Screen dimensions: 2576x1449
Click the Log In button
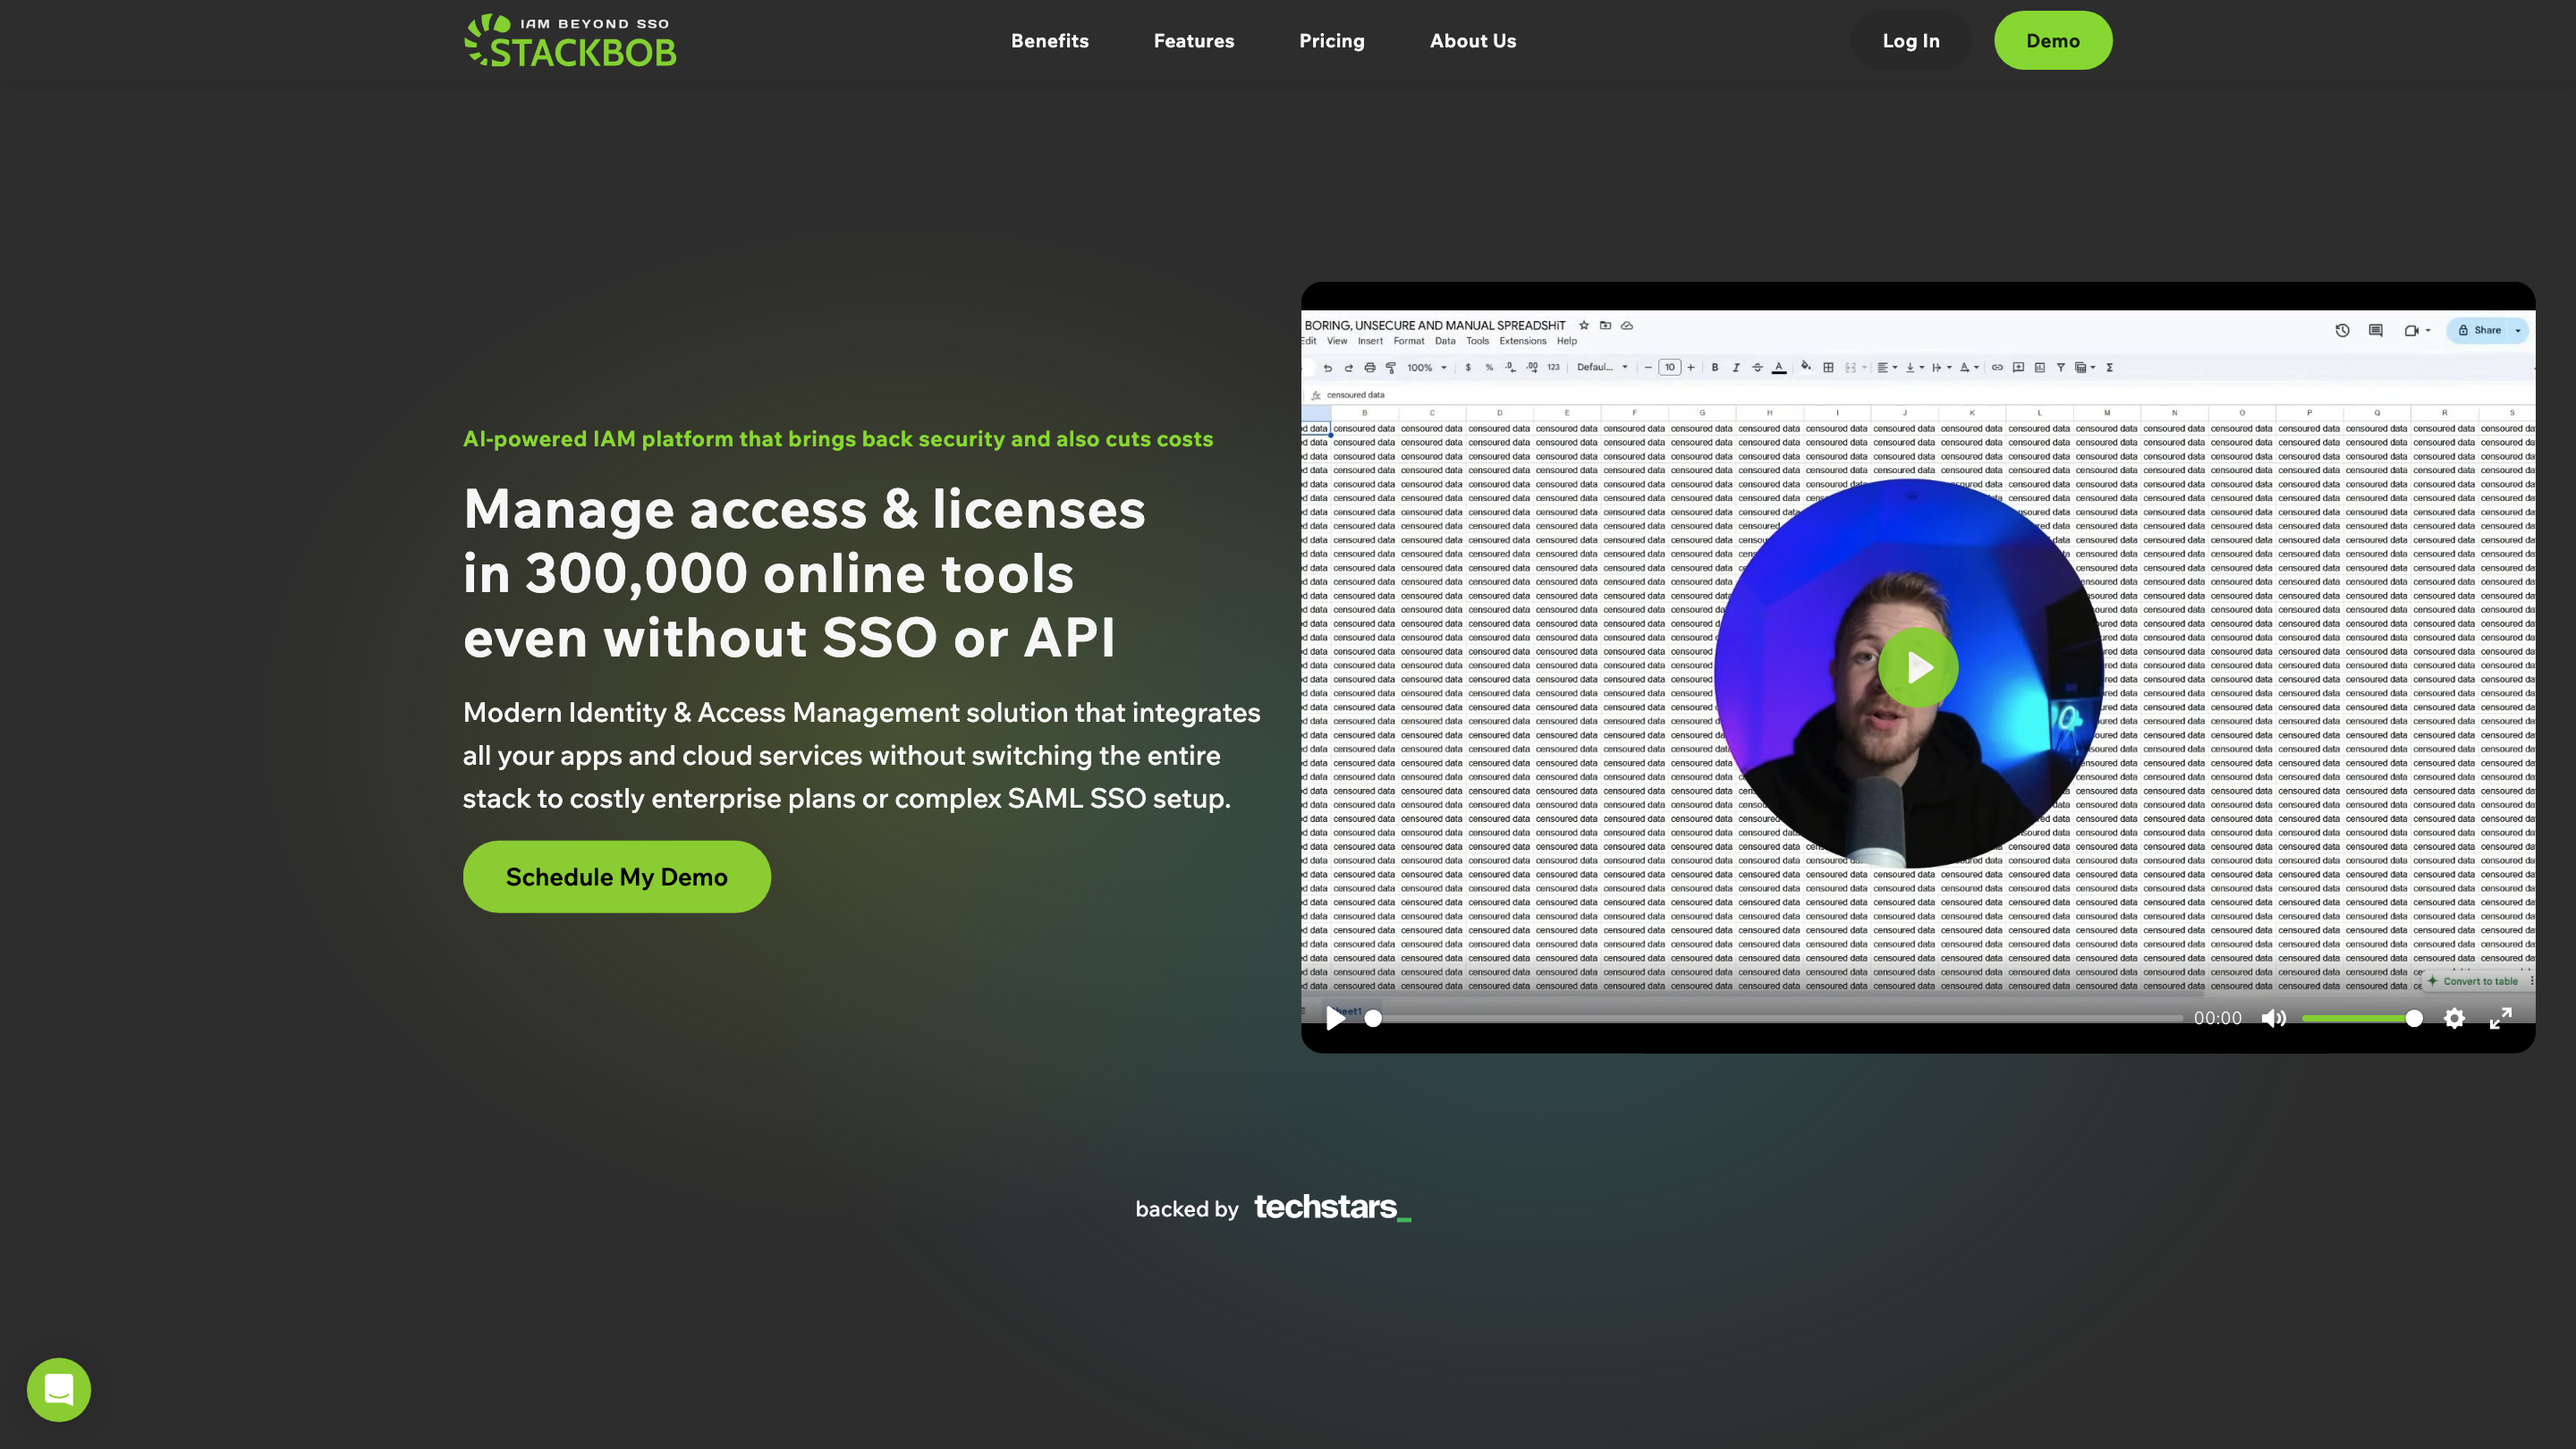(x=1910, y=41)
